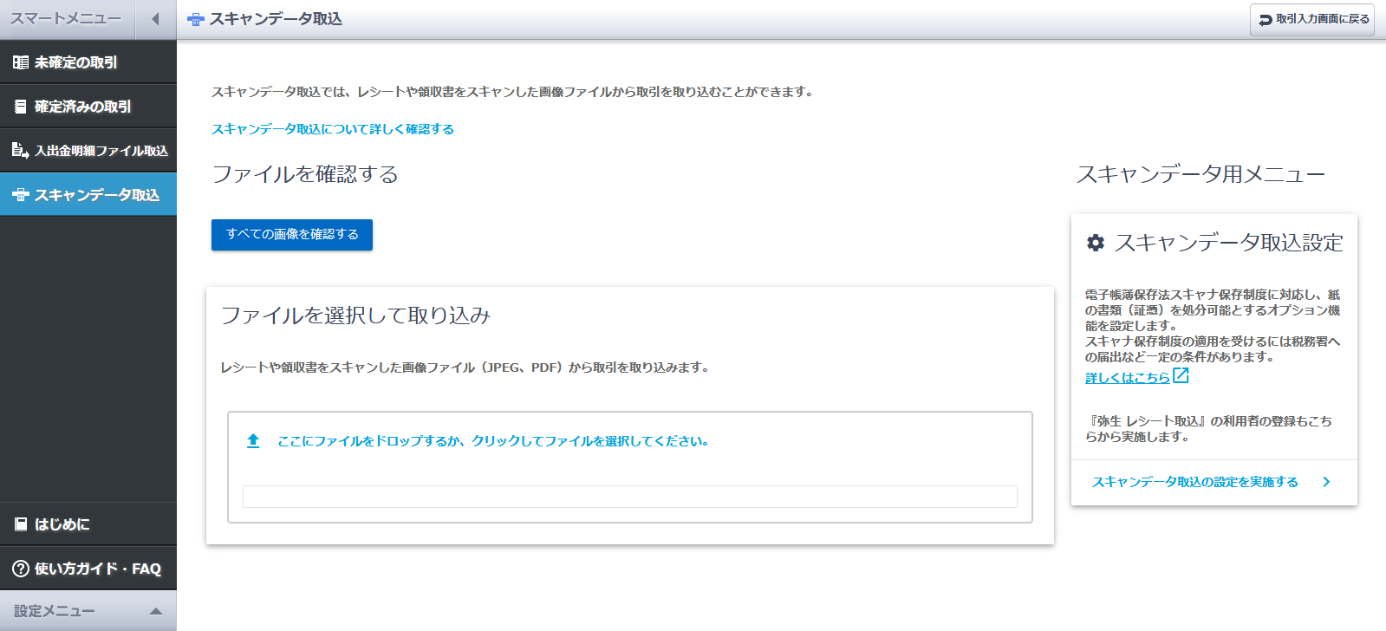The height and width of the screenshot is (631, 1386).
Task: Click the スマートメニュー header label
Action: [x=66, y=18]
